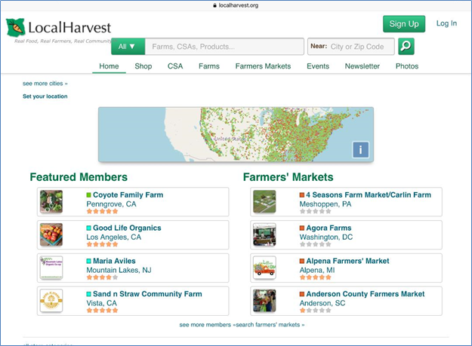
Task: Switch to the Farmers Markets tab
Action: pos(263,66)
